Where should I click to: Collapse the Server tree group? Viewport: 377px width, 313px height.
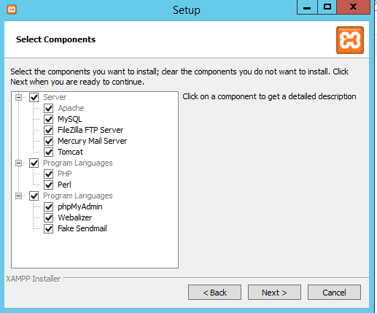click(x=18, y=97)
